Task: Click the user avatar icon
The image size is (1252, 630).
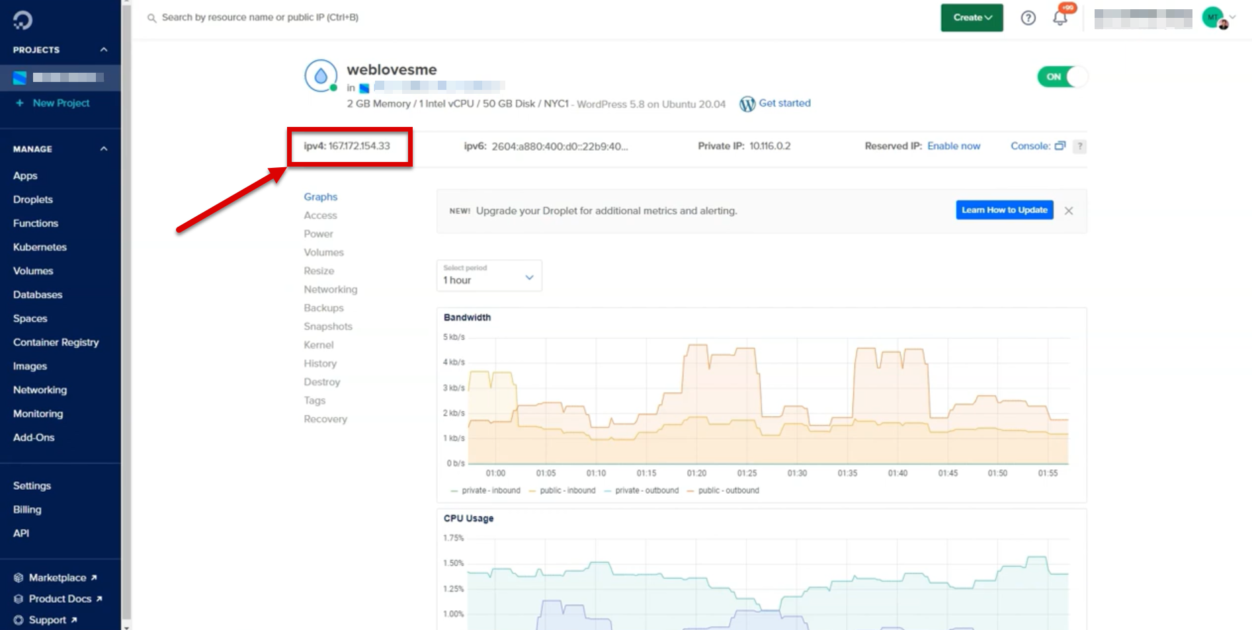Action: coord(1214,18)
